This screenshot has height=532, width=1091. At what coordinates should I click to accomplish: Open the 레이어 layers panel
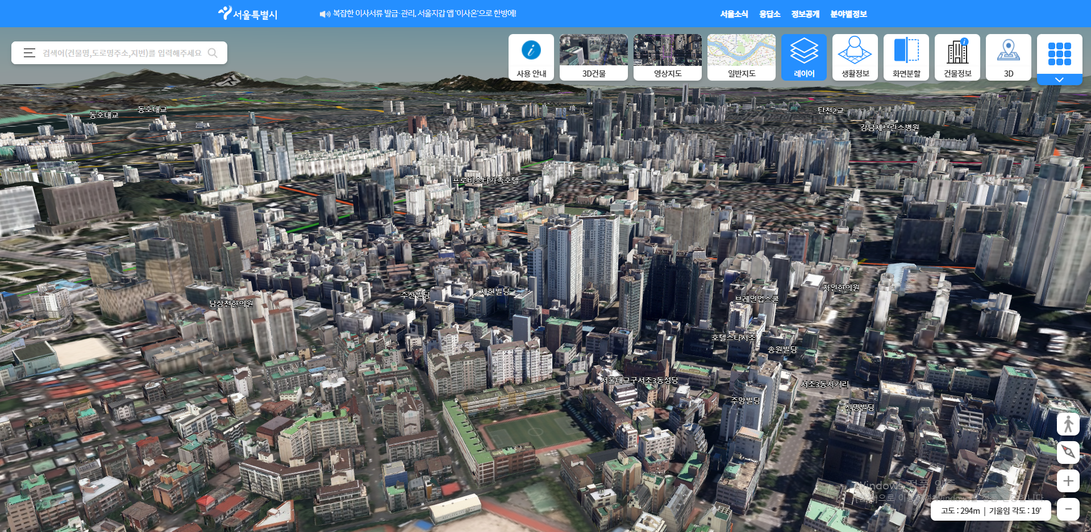(x=804, y=57)
